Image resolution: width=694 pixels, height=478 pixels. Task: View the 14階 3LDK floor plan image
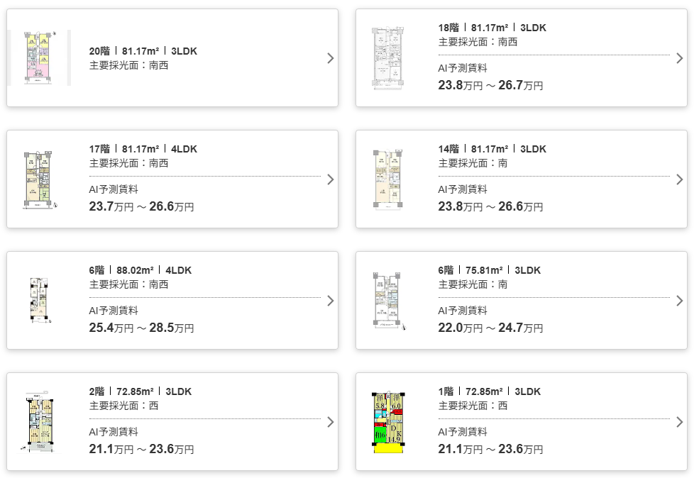click(x=389, y=179)
